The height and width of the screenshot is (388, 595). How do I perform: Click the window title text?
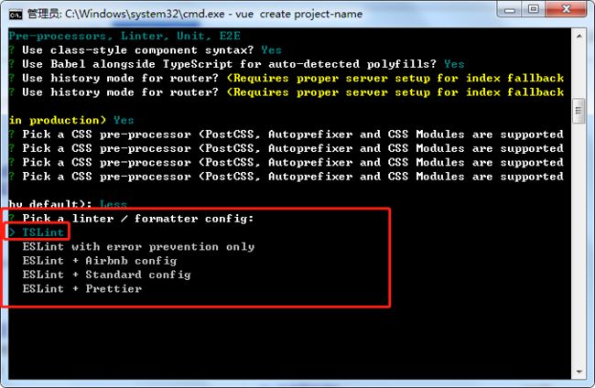click(195, 14)
